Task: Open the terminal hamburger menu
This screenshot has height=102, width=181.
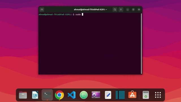Action: coord(121,9)
